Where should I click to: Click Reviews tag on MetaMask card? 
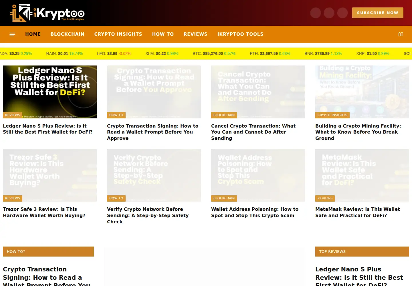click(325, 198)
